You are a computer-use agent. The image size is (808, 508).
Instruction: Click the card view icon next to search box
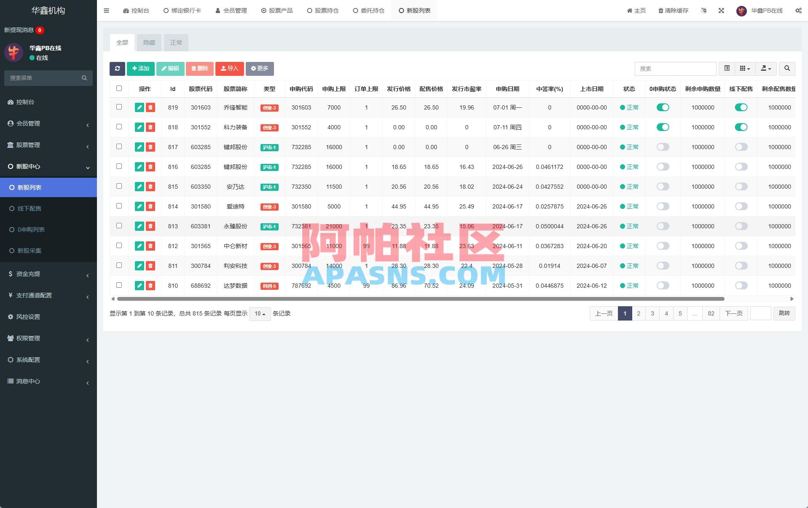[x=726, y=69]
